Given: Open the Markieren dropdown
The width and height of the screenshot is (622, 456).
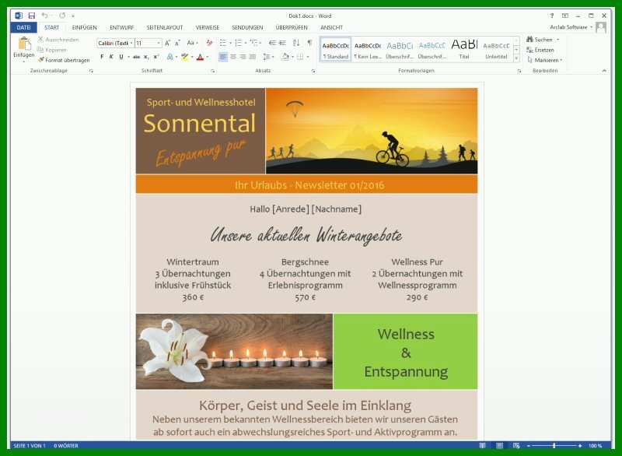Looking at the screenshot, I should (x=544, y=60).
